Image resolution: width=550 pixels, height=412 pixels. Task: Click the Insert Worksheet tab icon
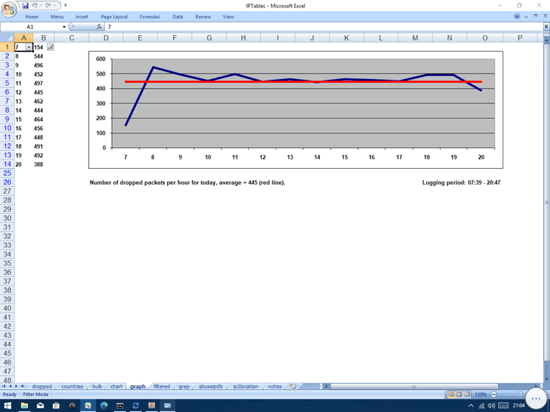294,387
